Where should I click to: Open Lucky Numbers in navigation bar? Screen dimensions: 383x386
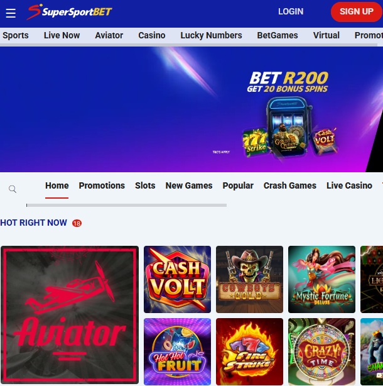211,35
